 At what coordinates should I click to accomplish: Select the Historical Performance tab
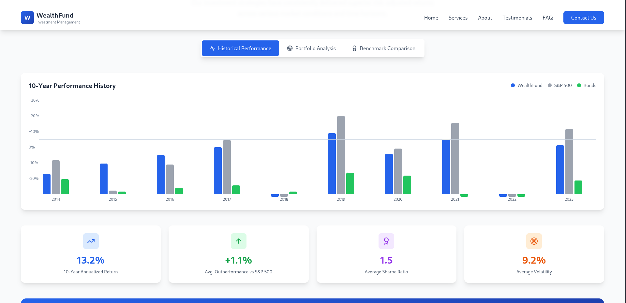[240, 48]
